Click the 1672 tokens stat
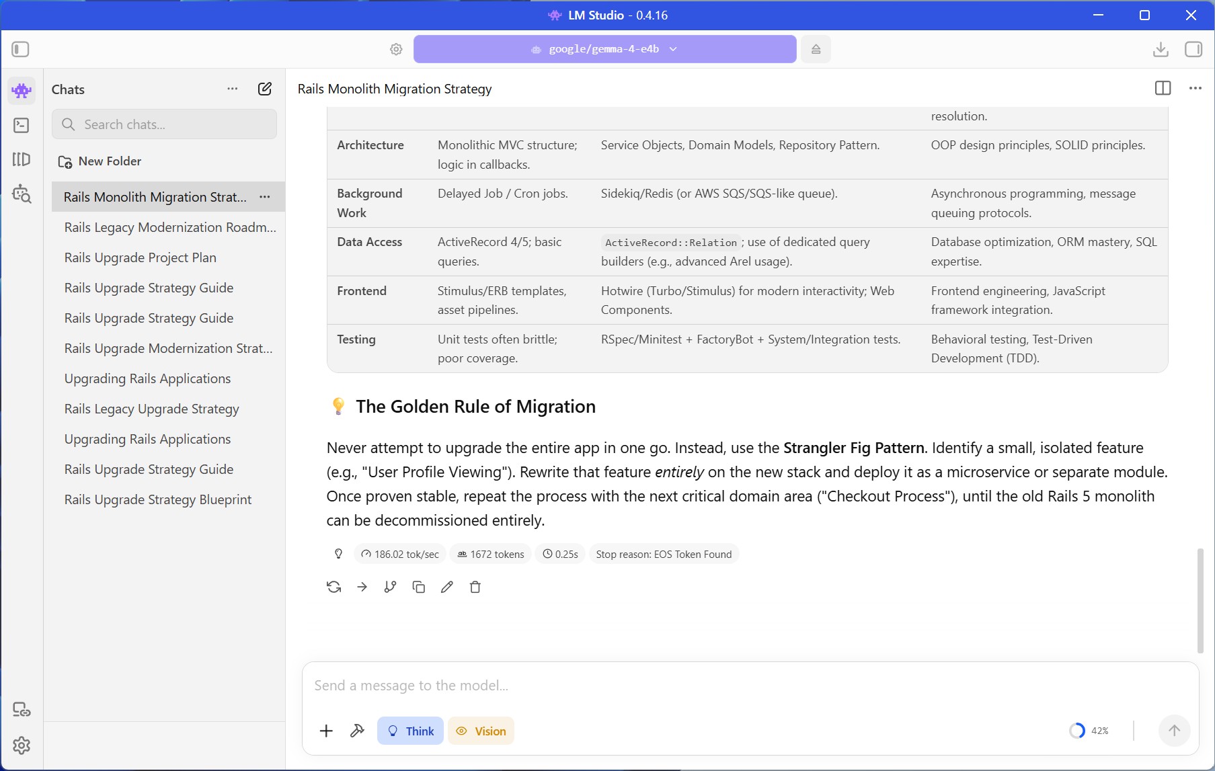The width and height of the screenshot is (1215, 771). click(491, 554)
